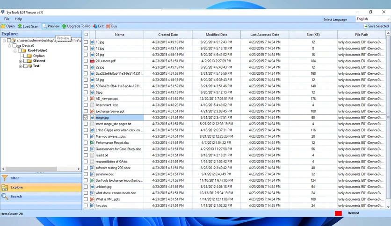Viewport: 391px width, 226px height.
Task: Click the Orphan folder icon in tree
Action: [29, 56]
